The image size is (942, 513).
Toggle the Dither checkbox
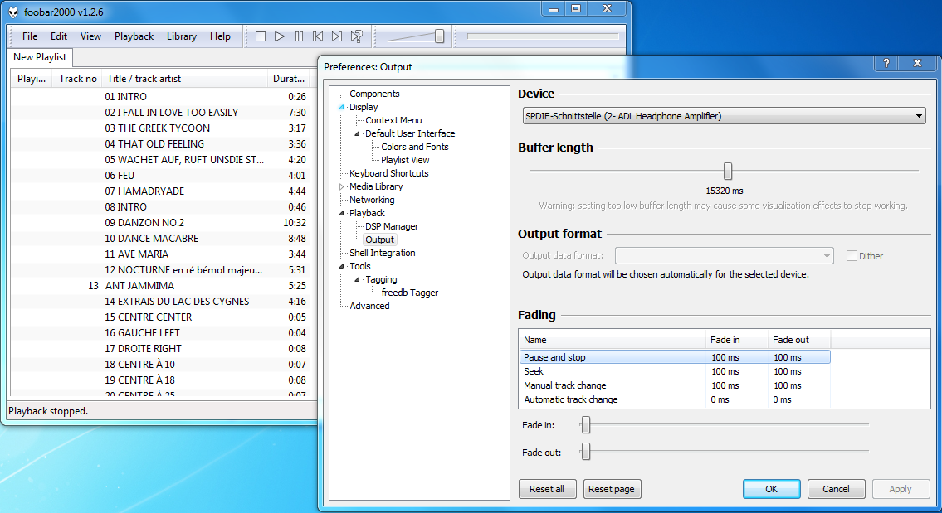(x=852, y=256)
